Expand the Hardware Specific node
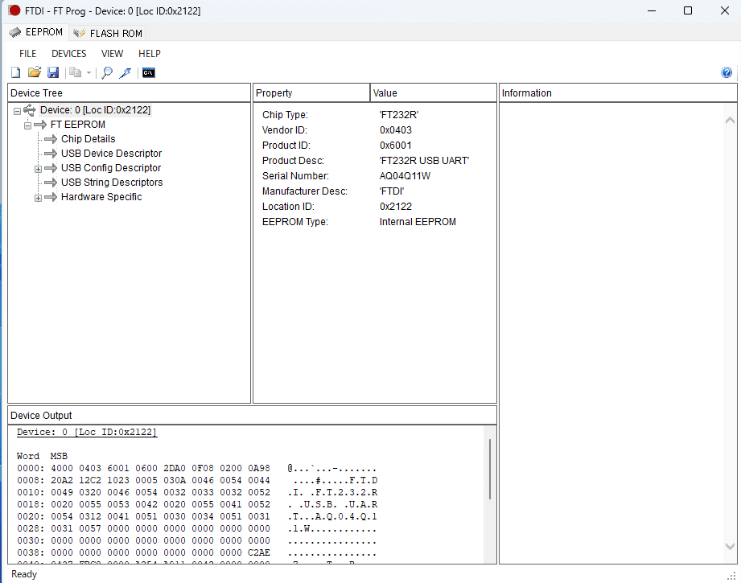Image resolution: width=741 pixels, height=583 pixels. point(39,198)
